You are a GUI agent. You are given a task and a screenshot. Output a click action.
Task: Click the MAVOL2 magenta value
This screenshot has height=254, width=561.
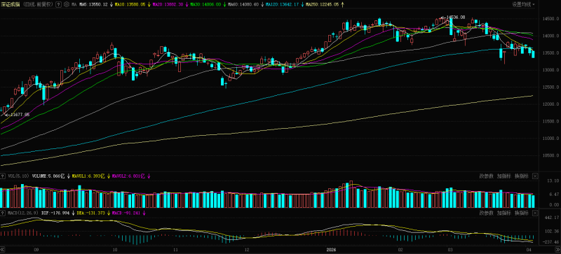coord(128,176)
